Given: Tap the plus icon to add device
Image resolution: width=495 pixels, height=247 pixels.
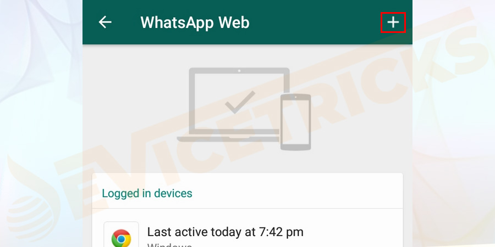Looking at the screenshot, I should (x=393, y=23).
